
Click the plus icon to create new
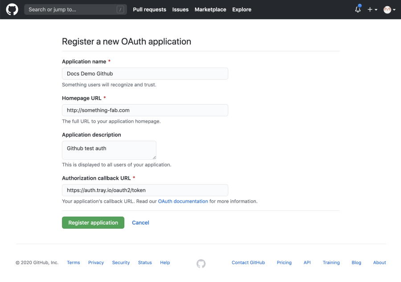(370, 9)
